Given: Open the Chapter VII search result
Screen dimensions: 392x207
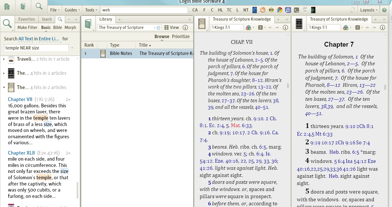Looking at the screenshot, I should 20,99.
